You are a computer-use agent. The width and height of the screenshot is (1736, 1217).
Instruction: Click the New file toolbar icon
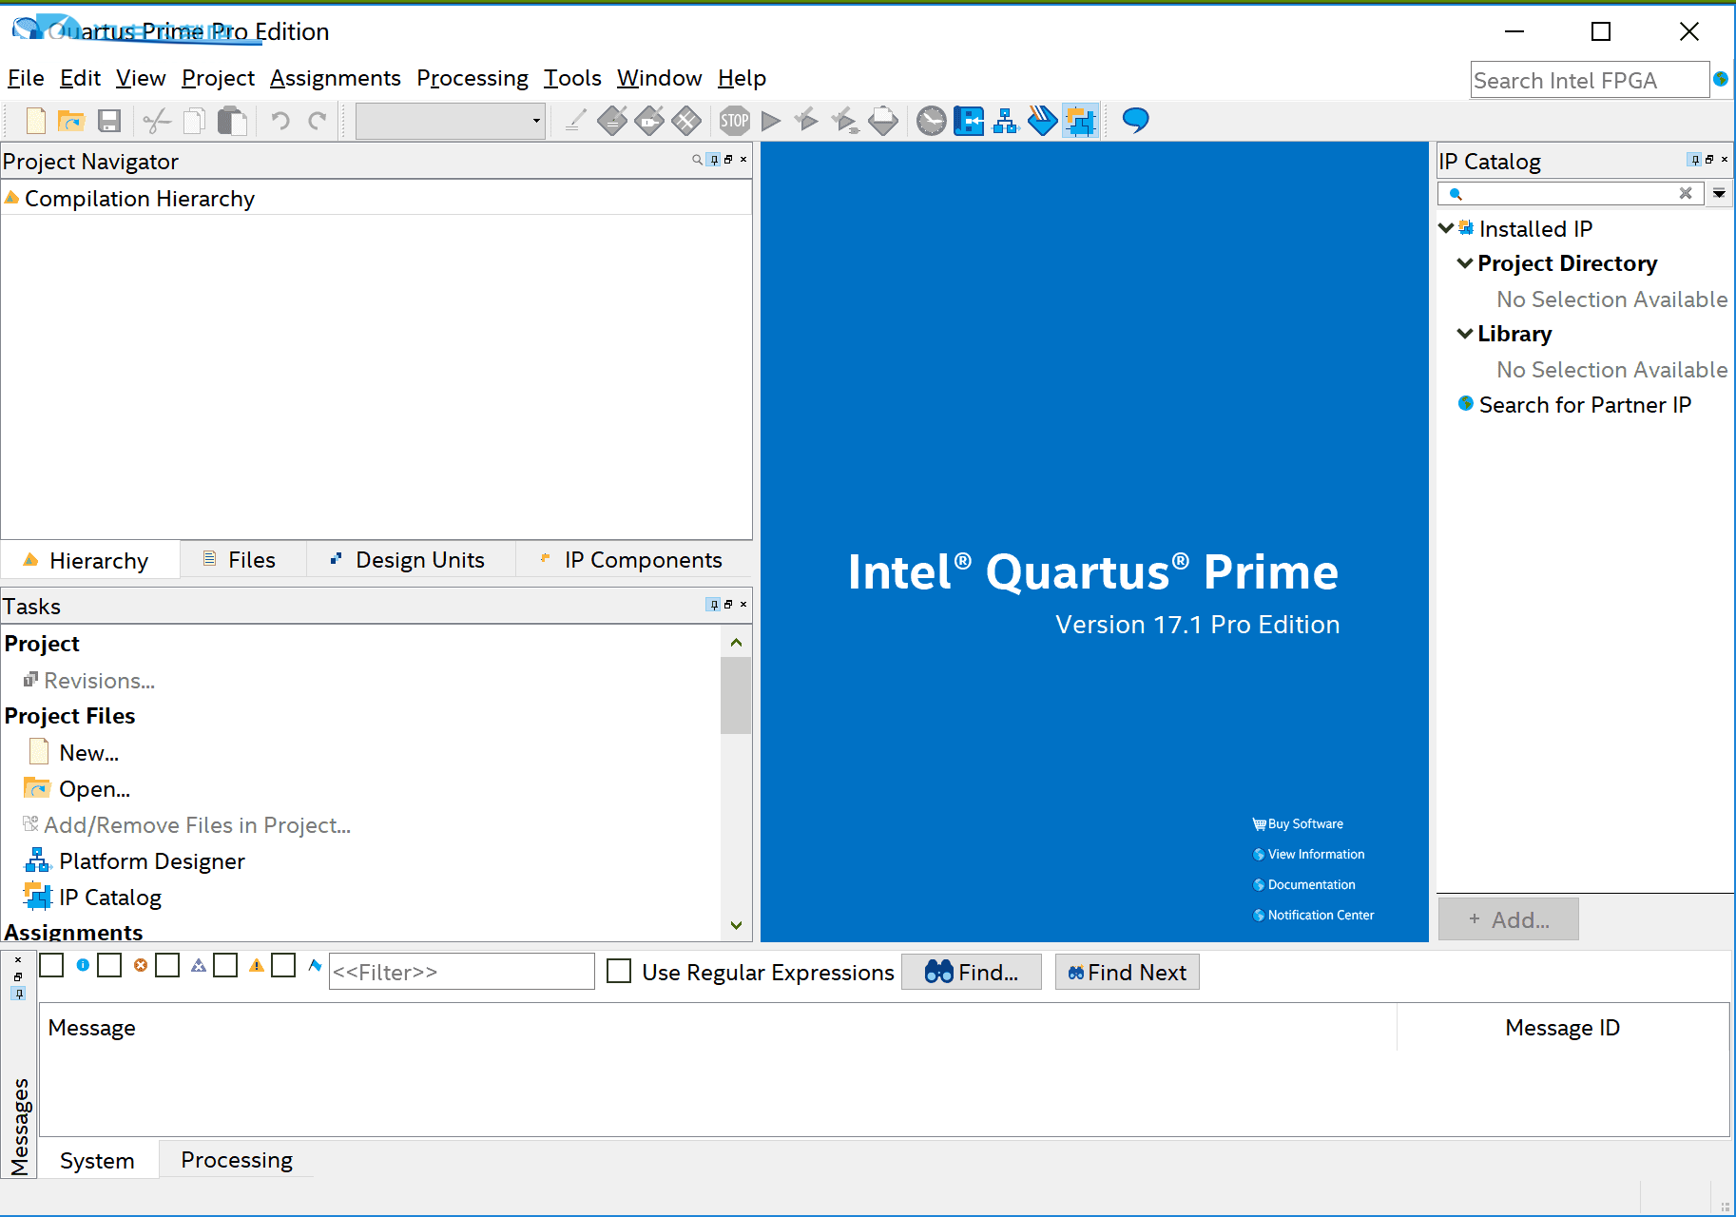click(35, 121)
